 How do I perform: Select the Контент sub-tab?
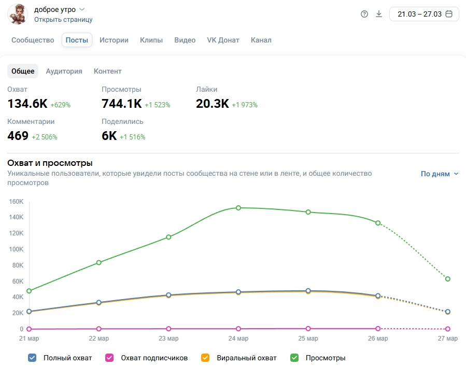click(107, 72)
